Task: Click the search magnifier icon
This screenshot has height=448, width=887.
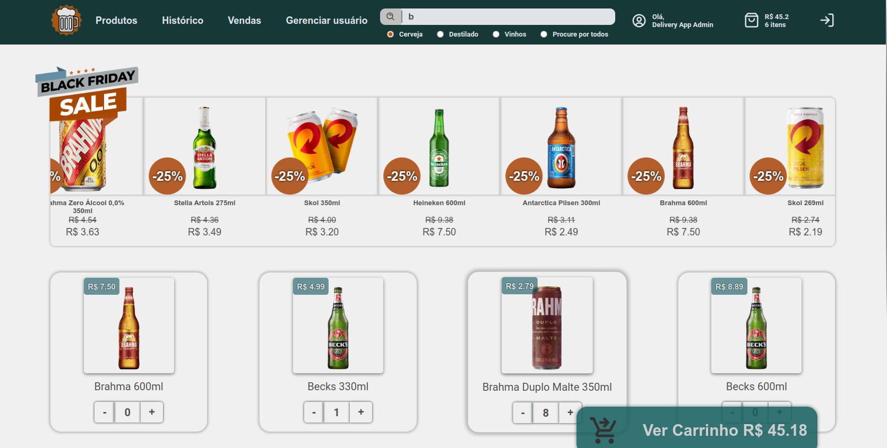Action: pyautogui.click(x=391, y=16)
